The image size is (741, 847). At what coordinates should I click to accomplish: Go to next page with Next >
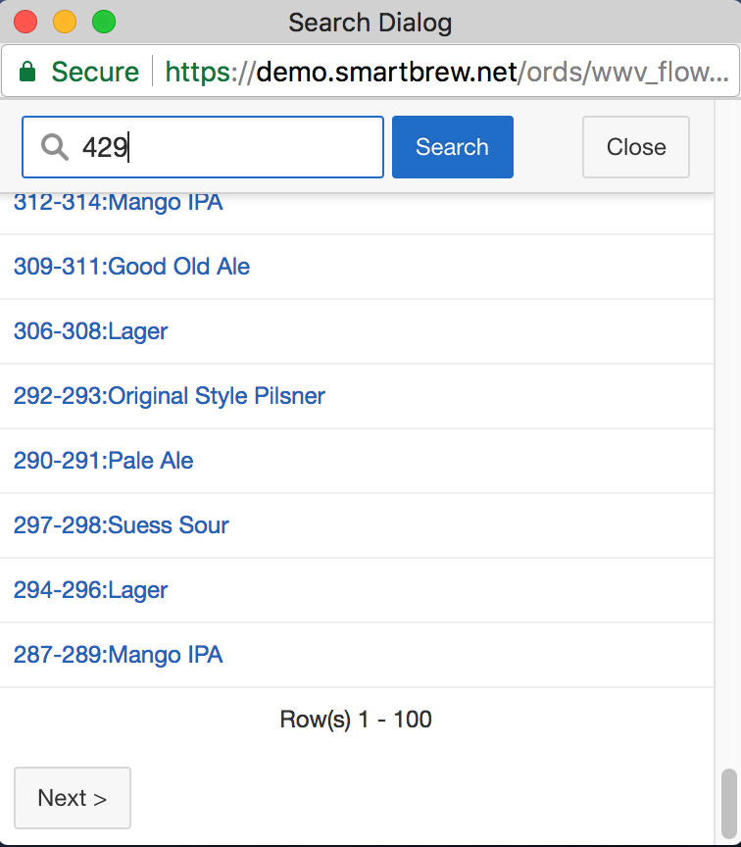point(72,798)
